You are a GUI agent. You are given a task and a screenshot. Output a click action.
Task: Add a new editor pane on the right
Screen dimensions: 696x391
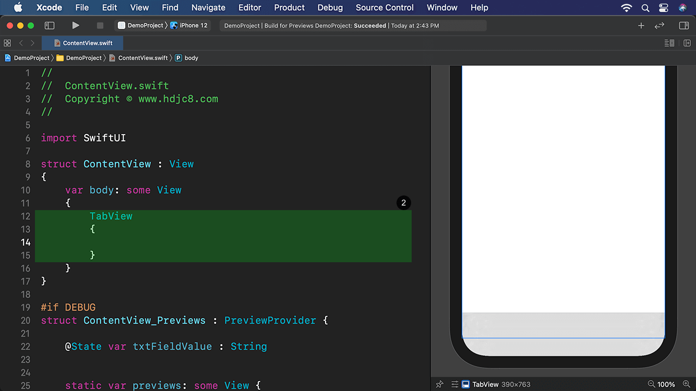[x=687, y=43]
